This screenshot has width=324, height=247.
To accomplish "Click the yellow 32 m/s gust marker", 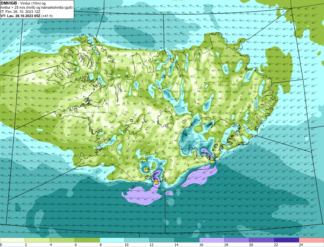I will pos(156,181).
